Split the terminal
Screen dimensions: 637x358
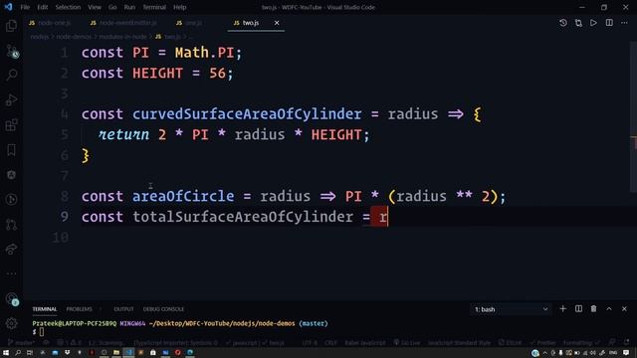(x=578, y=309)
